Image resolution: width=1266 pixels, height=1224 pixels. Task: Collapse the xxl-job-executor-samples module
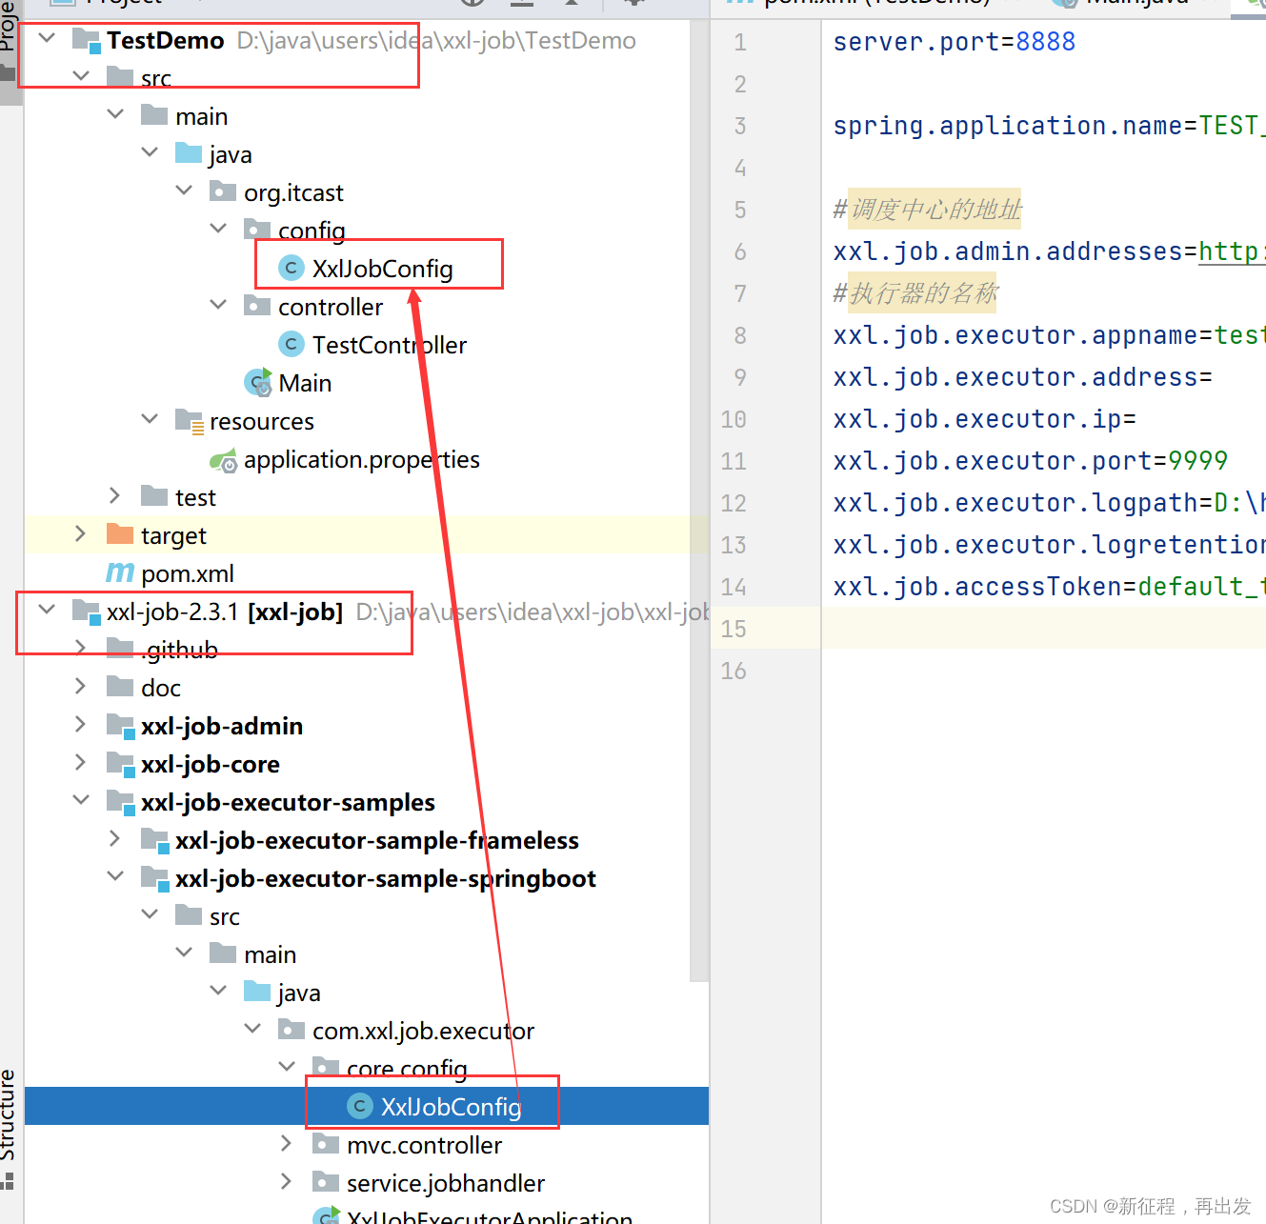coord(81,800)
